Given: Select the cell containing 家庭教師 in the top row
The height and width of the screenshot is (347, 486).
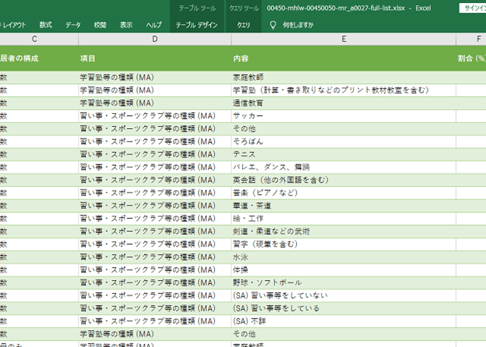Looking at the screenshot, I should (x=343, y=77).
